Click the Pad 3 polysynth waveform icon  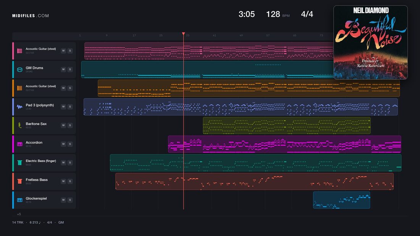[x=19, y=107]
